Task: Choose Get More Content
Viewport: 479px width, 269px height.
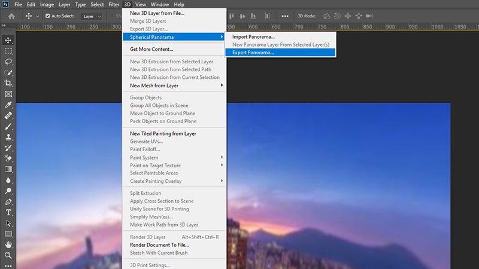Action: (174, 49)
